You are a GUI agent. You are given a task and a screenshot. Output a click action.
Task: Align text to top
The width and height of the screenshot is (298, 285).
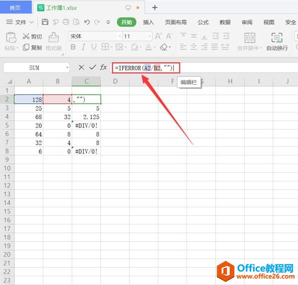click(x=183, y=35)
